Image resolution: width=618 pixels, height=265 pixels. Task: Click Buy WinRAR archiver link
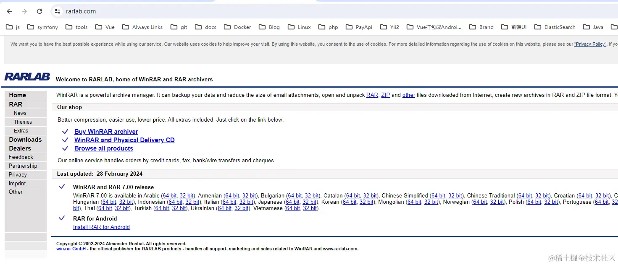click(x=106, y=132)
